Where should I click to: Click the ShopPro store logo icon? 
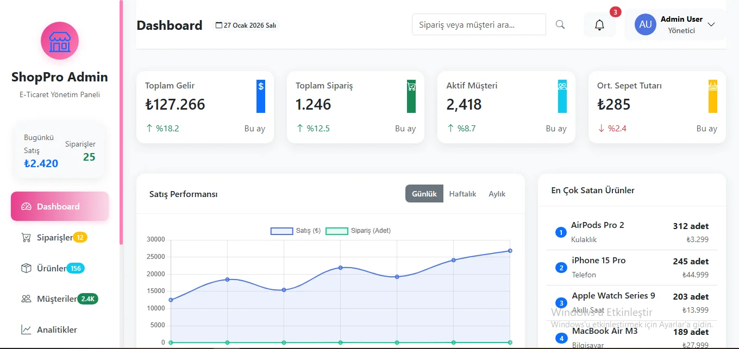(60, 41)
